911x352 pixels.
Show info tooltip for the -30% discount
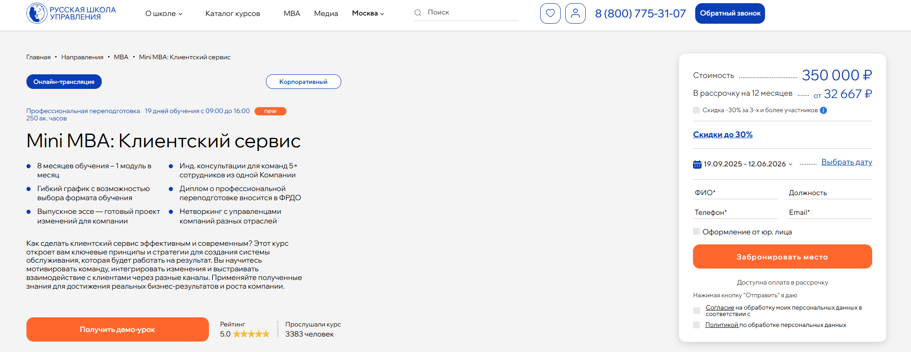[823, 110]
